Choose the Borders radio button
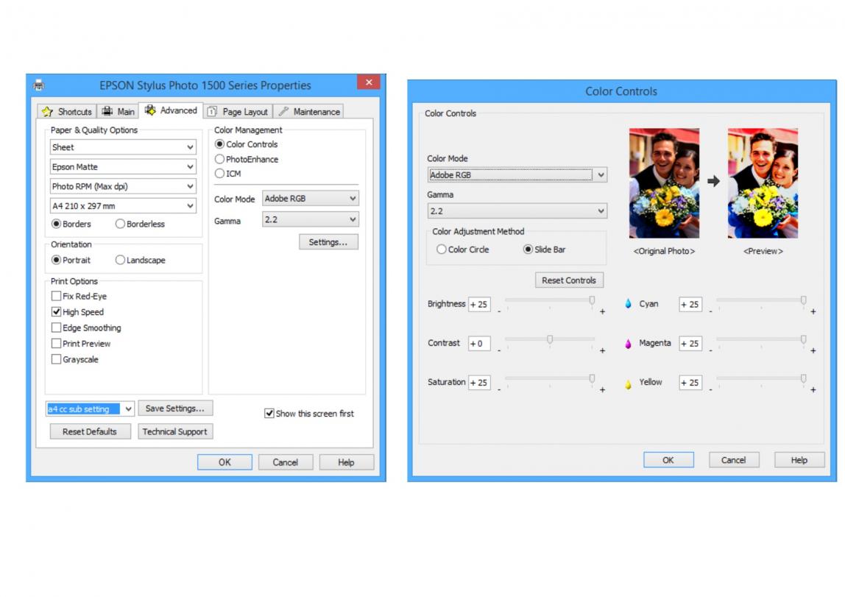The height and width of the screenshot is (597, 845). tap(56, 224)
